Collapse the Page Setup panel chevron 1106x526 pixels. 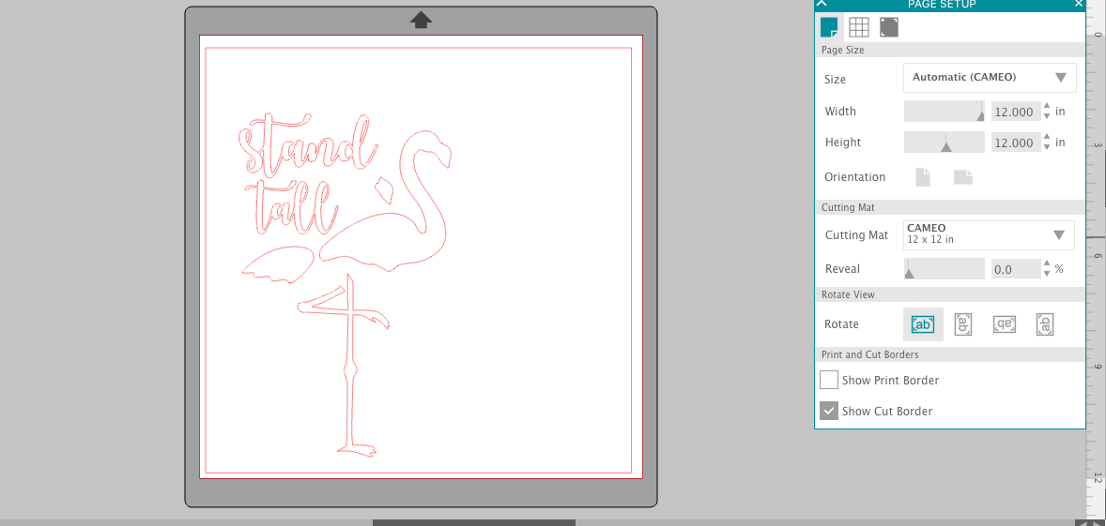821,4
